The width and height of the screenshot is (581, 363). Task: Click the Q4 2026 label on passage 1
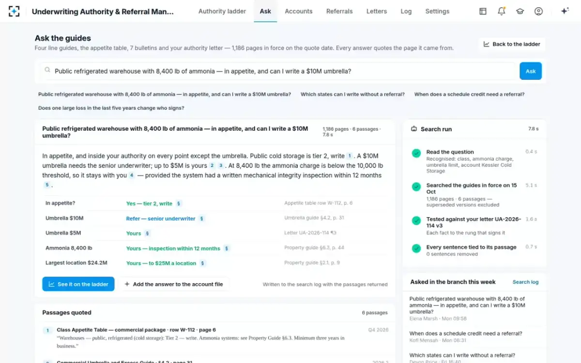378,330
